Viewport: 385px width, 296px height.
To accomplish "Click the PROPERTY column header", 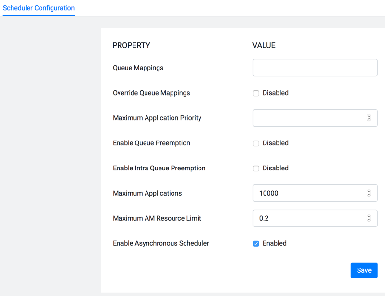I will (x=131, y=46).
